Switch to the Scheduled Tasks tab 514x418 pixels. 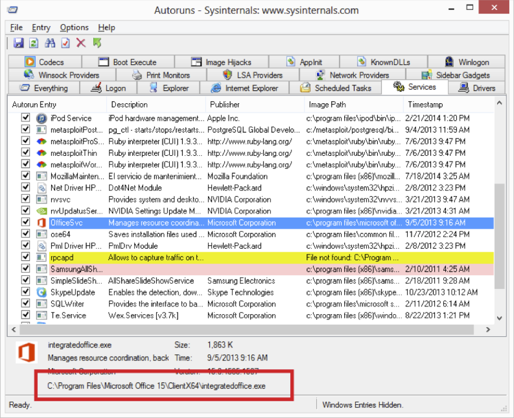click(335, 88)
